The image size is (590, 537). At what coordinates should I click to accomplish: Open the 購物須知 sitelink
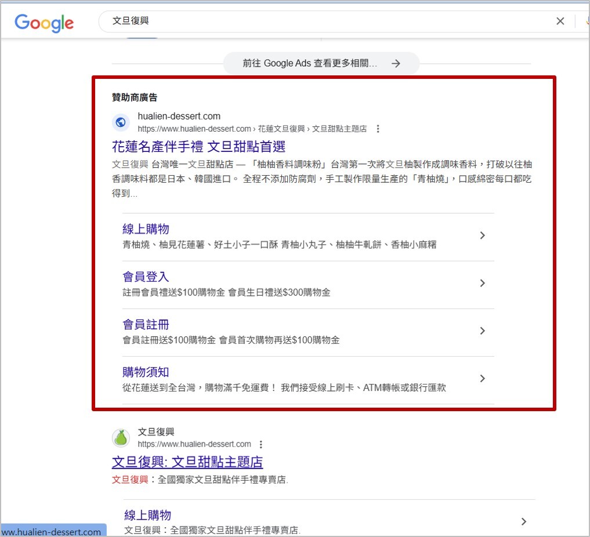pos(146,372)
